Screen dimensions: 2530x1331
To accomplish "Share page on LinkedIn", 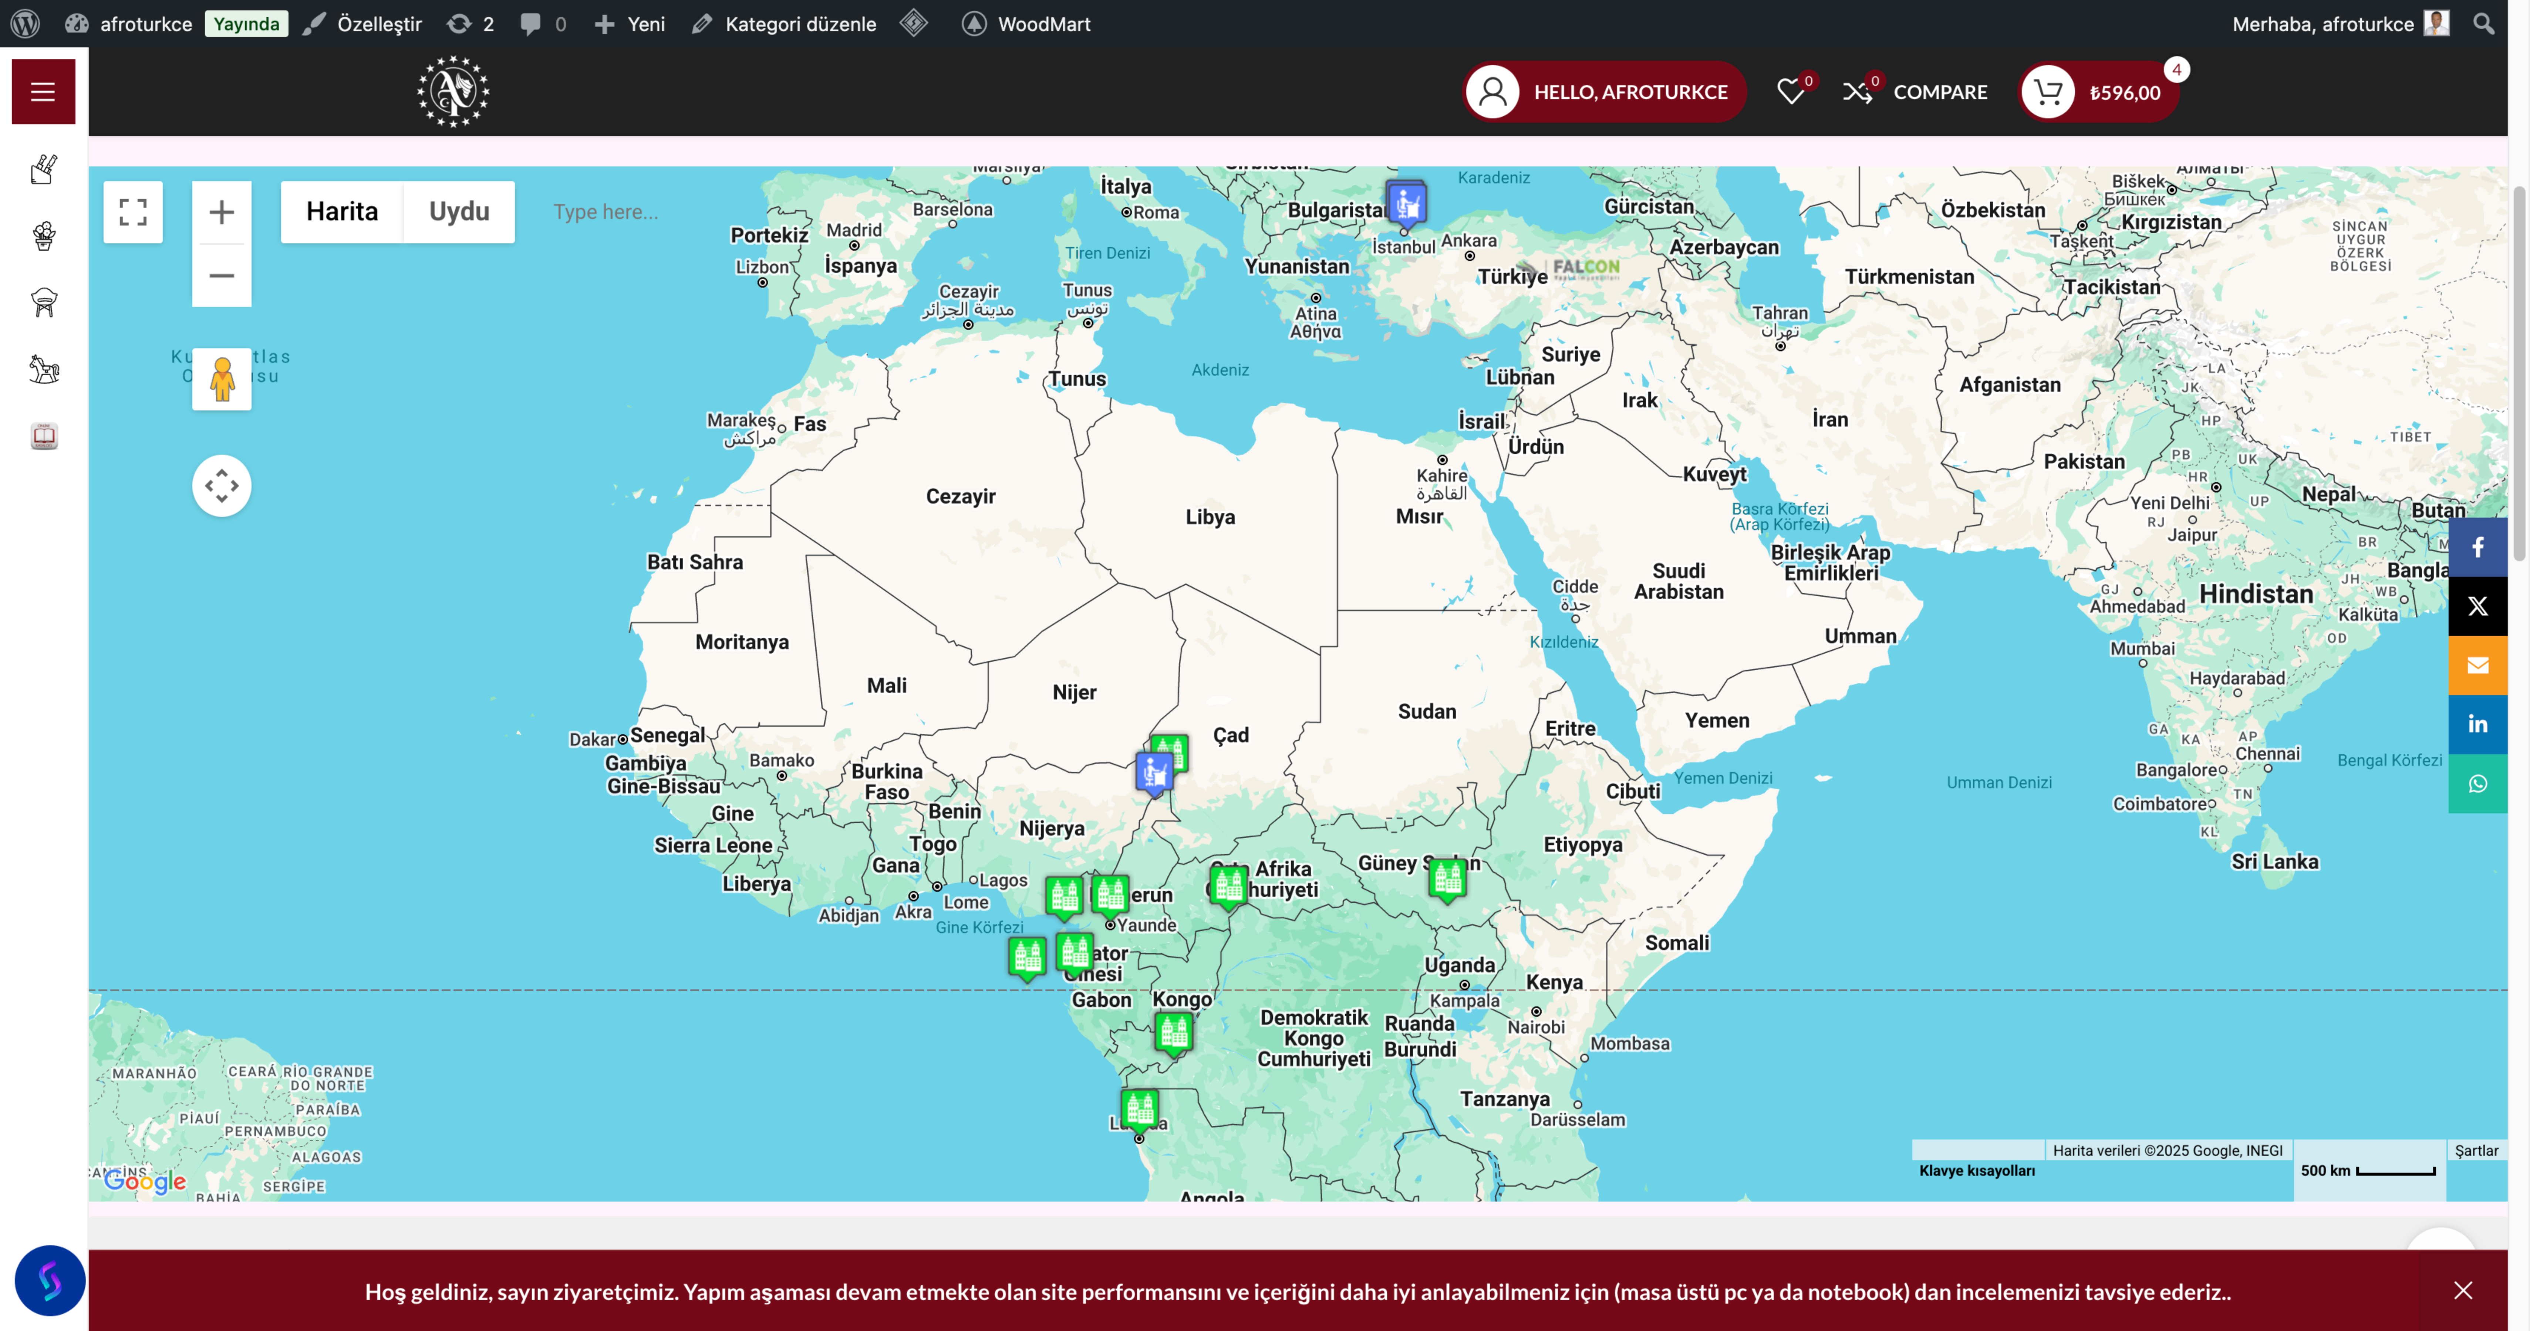I will [2477, 724].
